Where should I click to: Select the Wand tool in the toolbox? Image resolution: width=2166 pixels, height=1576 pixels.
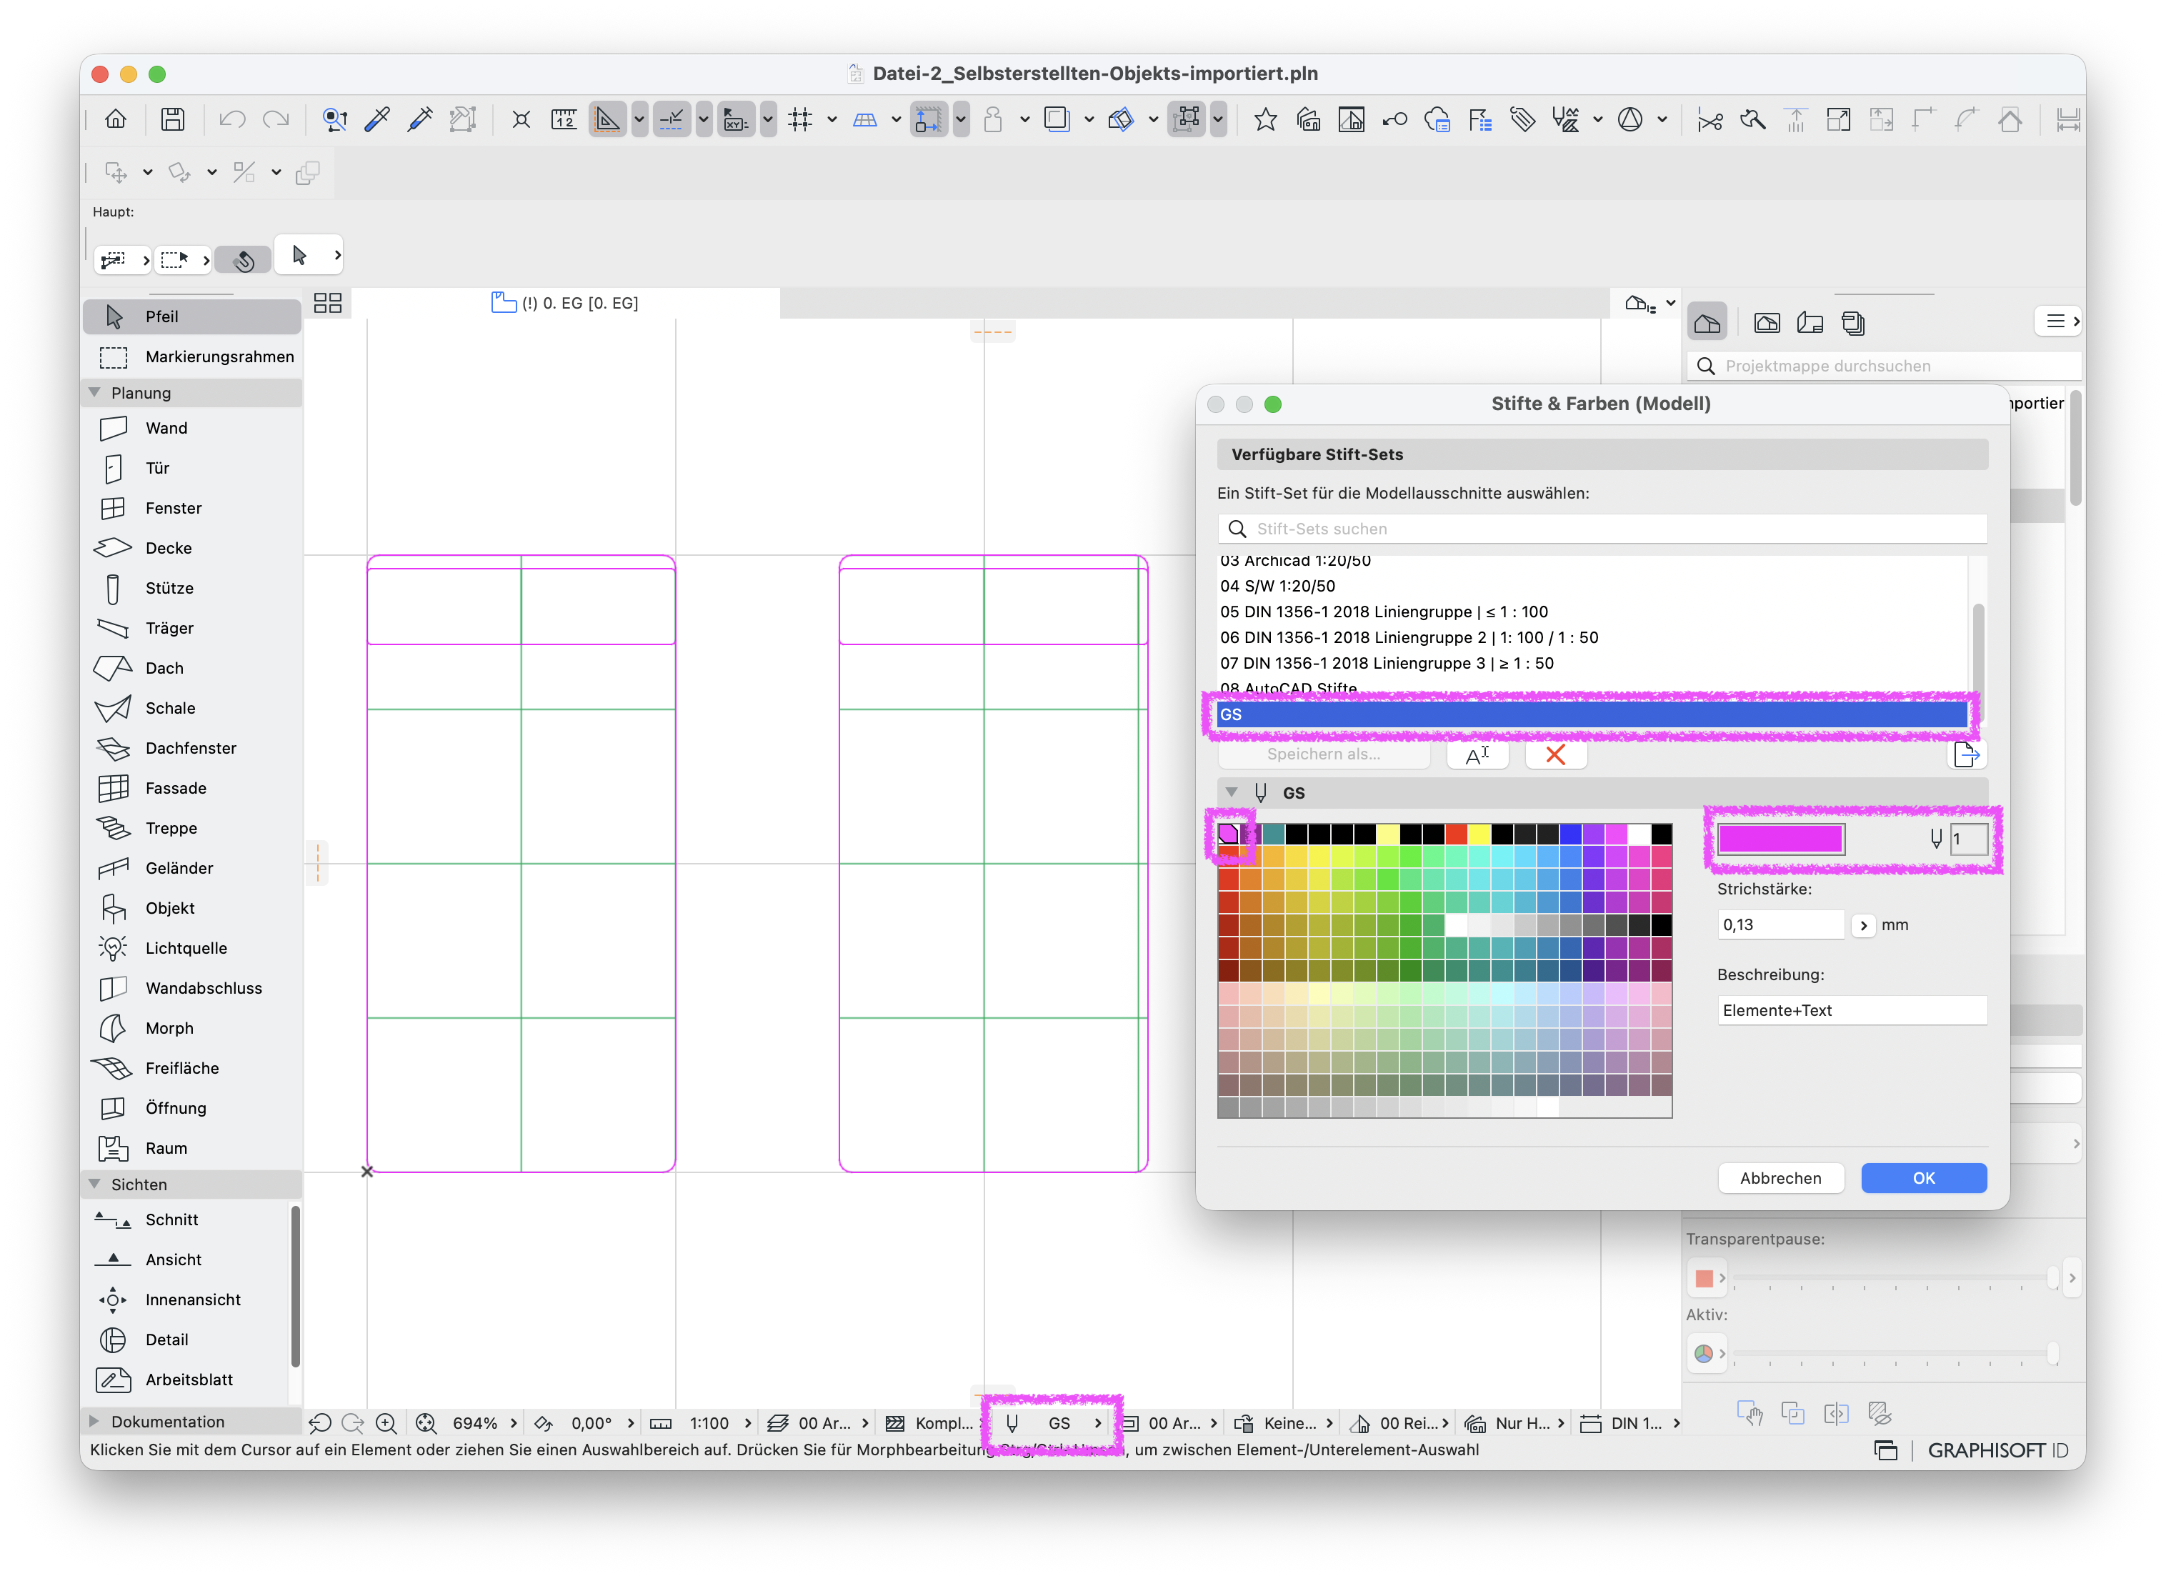tap(192, 428)
